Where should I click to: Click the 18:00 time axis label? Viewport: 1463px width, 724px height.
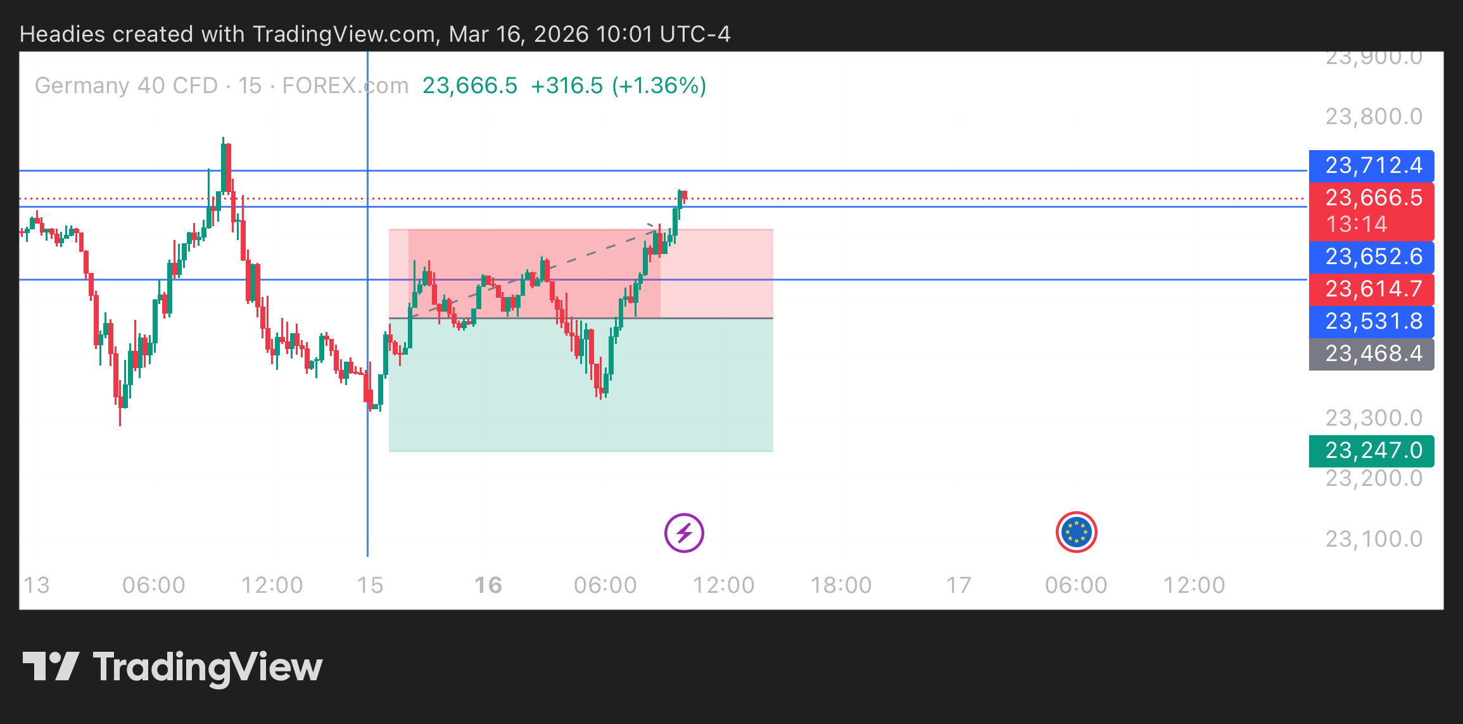point(841,585)
